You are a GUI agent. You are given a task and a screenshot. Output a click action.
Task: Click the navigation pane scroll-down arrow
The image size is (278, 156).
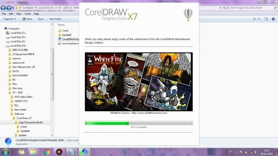[x=52, y=135]
